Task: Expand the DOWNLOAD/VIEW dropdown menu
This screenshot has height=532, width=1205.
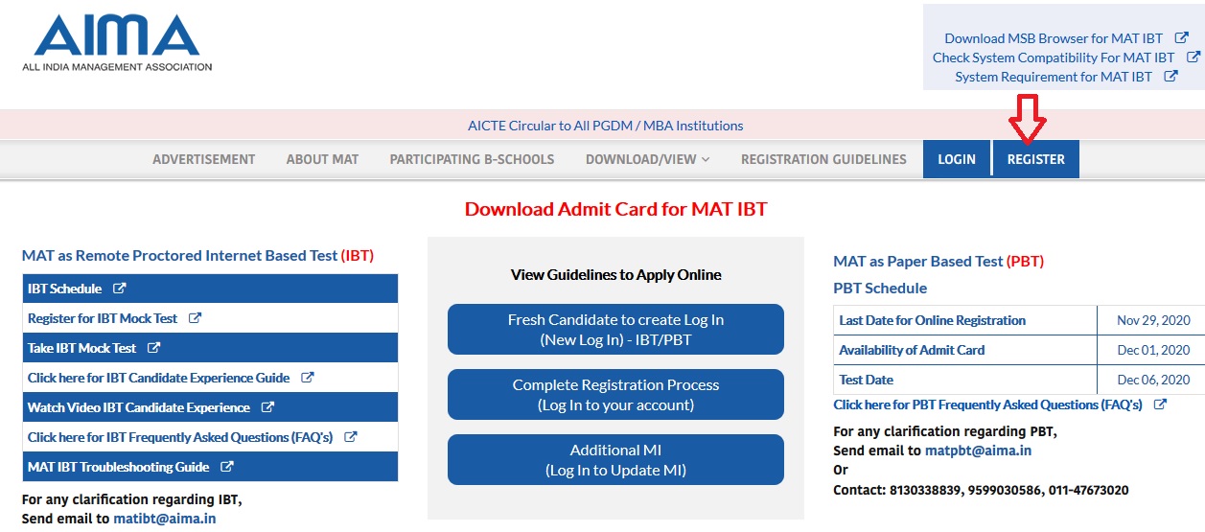Action: pyautogui.click(x=648, y=159)
